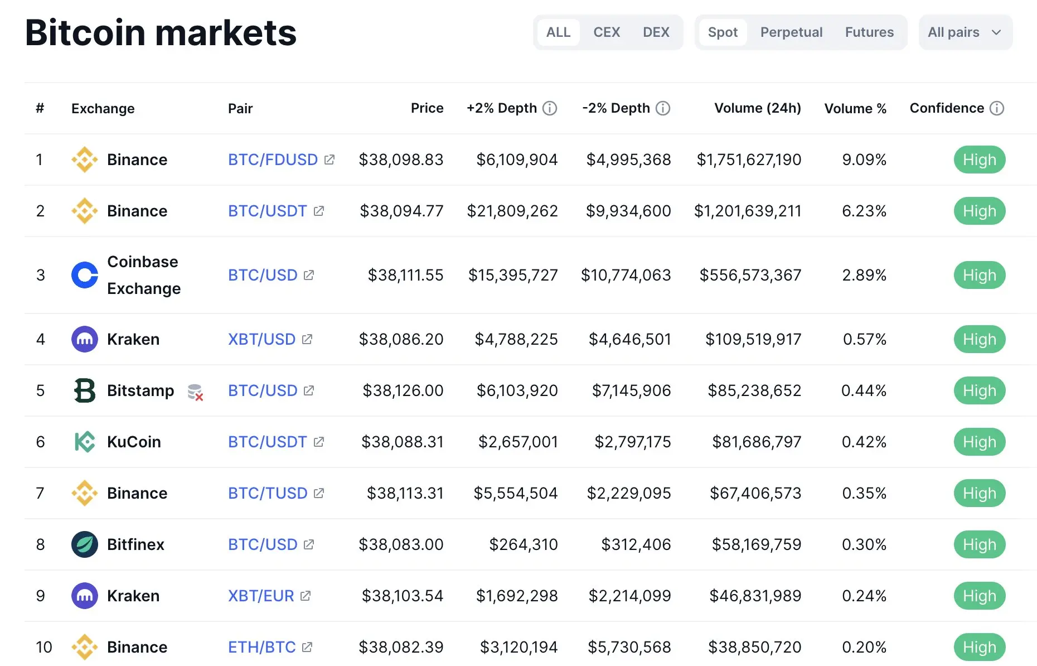Open the ETH/BTC pair link
The width and height of the screenshot is (1037, 666).
coord(262,647)
